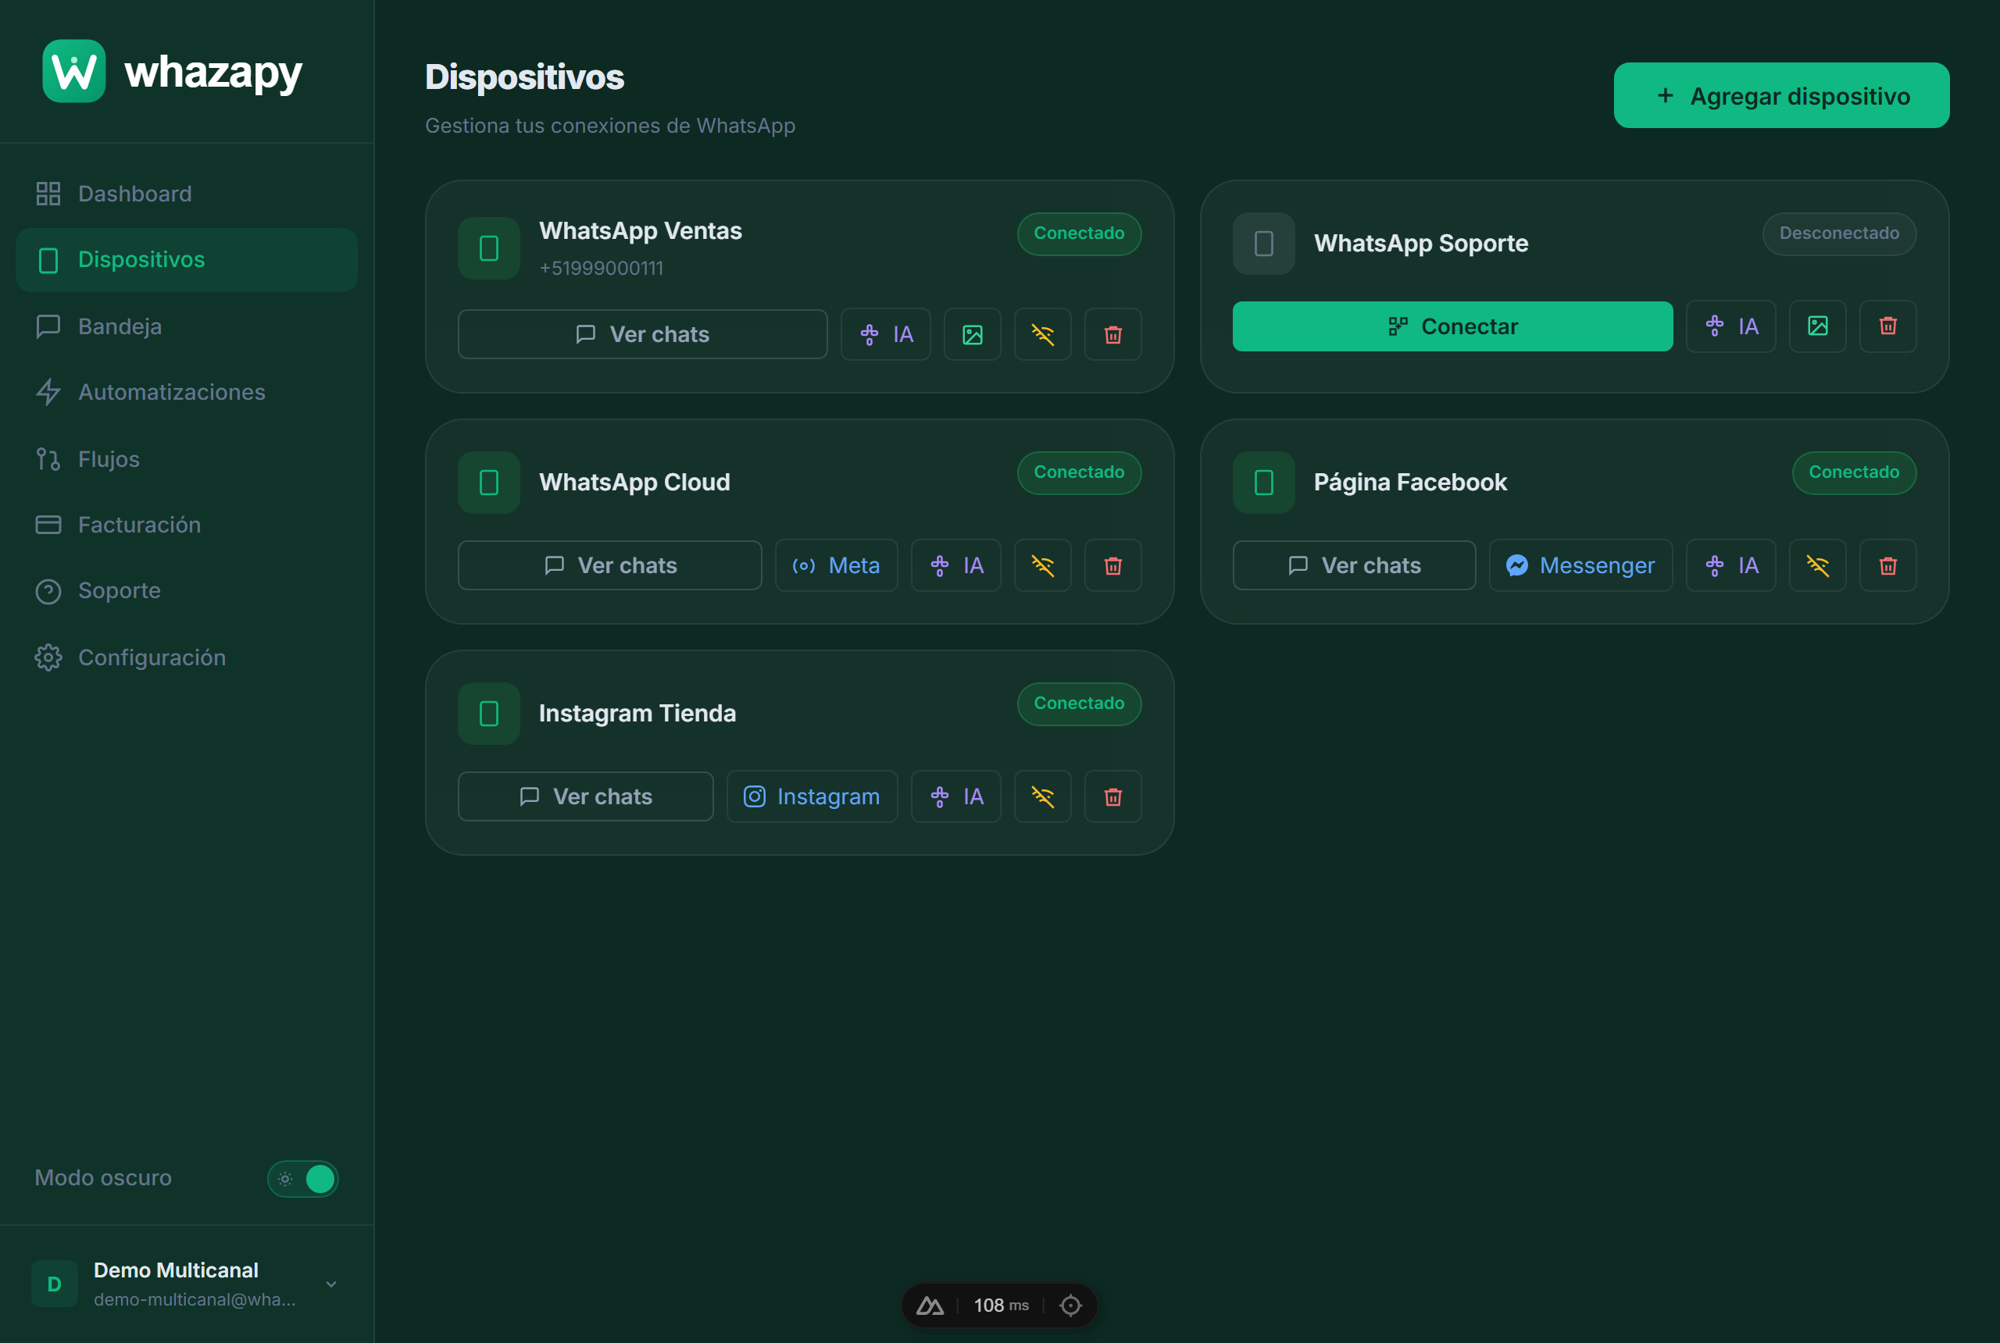Click the WhatsApp Cloud title
The height and width of the screenshot is (1343, 2000).
point(634,483)
